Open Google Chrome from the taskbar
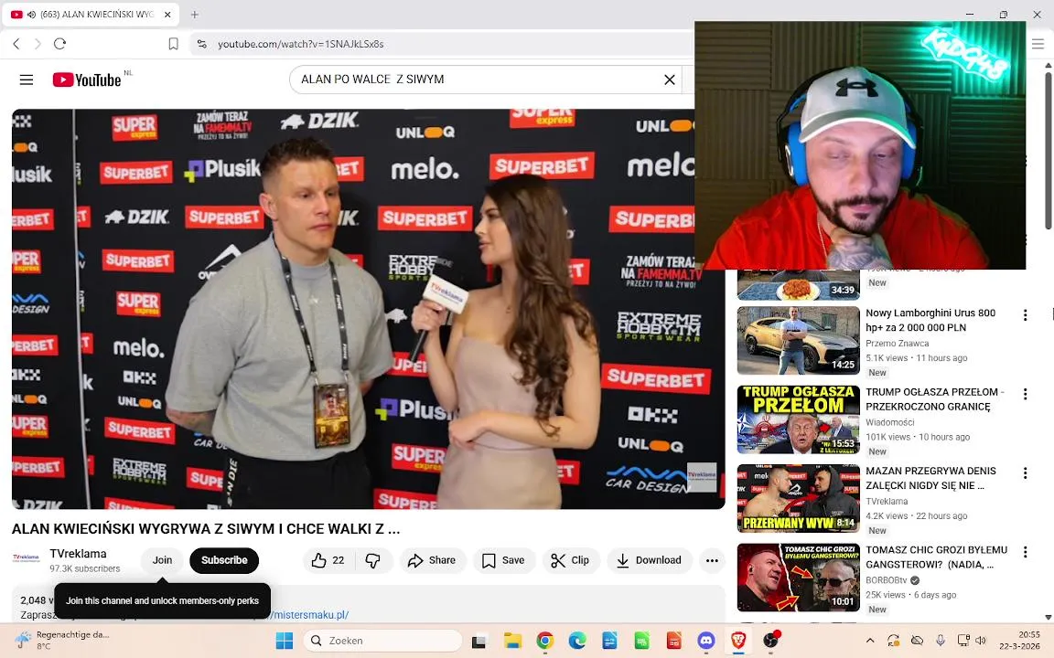This screenshot has height=658, width=1054. pos(544,641)
